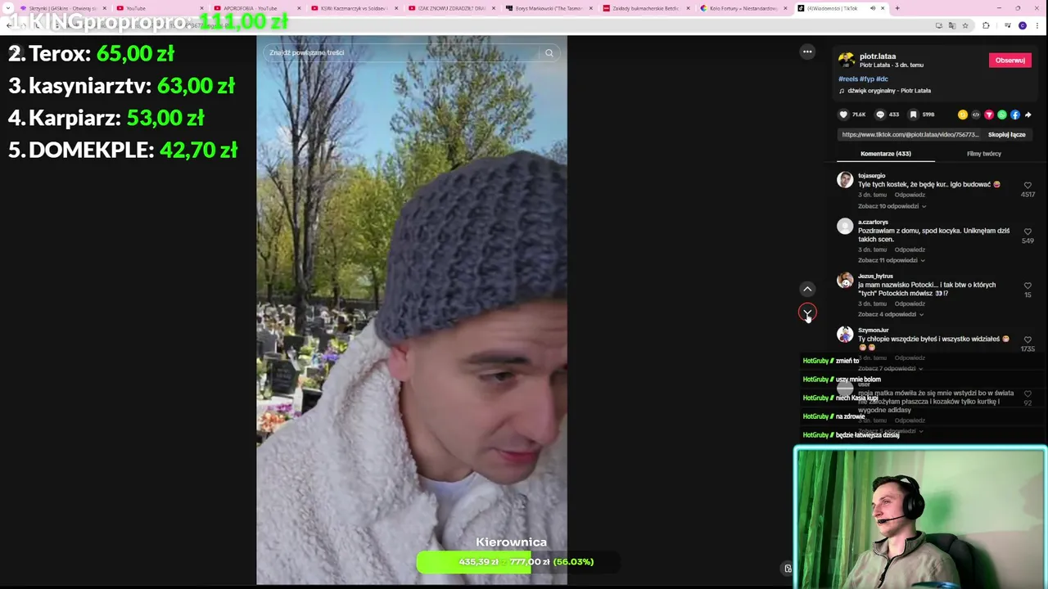
Task: Open more share options arrow
Action: (1028, 115)
